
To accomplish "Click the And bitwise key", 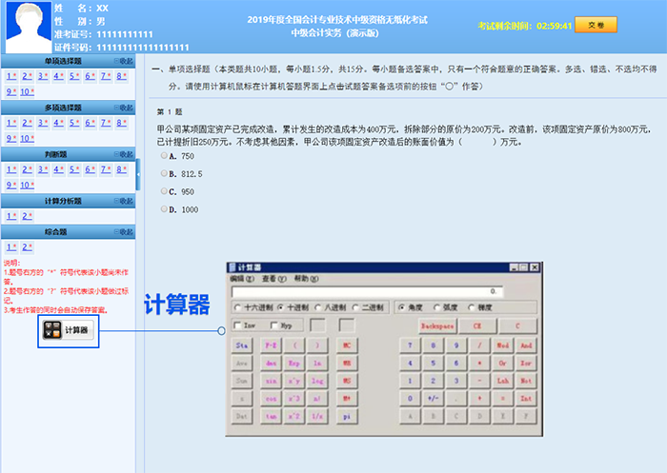I will click(x=526, y=345).
